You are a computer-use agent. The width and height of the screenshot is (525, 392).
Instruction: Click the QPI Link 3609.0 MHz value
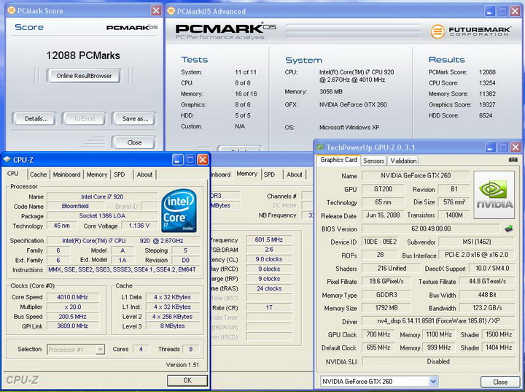[73, 326]
